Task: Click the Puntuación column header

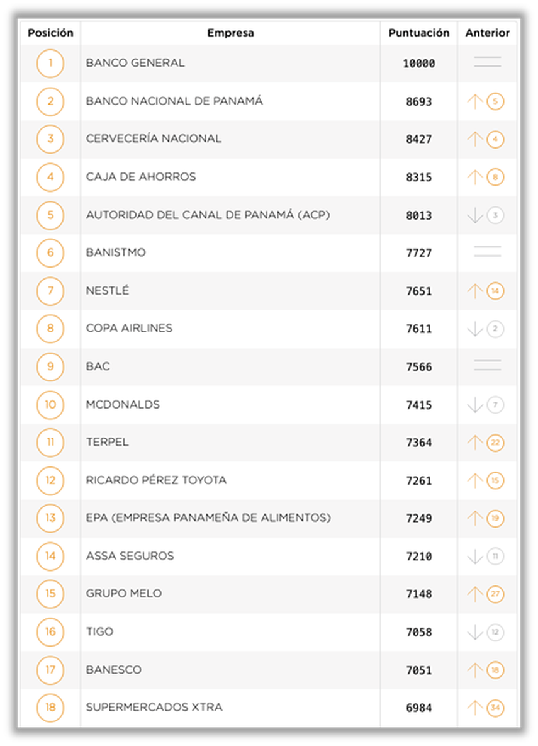Action: (x=418, y=33)
